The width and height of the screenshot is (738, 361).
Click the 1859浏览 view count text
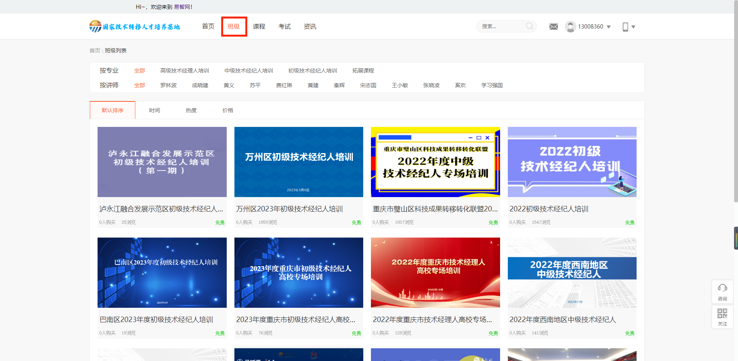click(268, 223)
